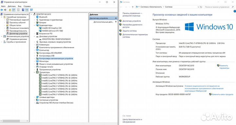The width and height of the screenshot is (236, 125).
Task: Select Системные устройства category
Action: pyautogui.click(x=49, y=100)
